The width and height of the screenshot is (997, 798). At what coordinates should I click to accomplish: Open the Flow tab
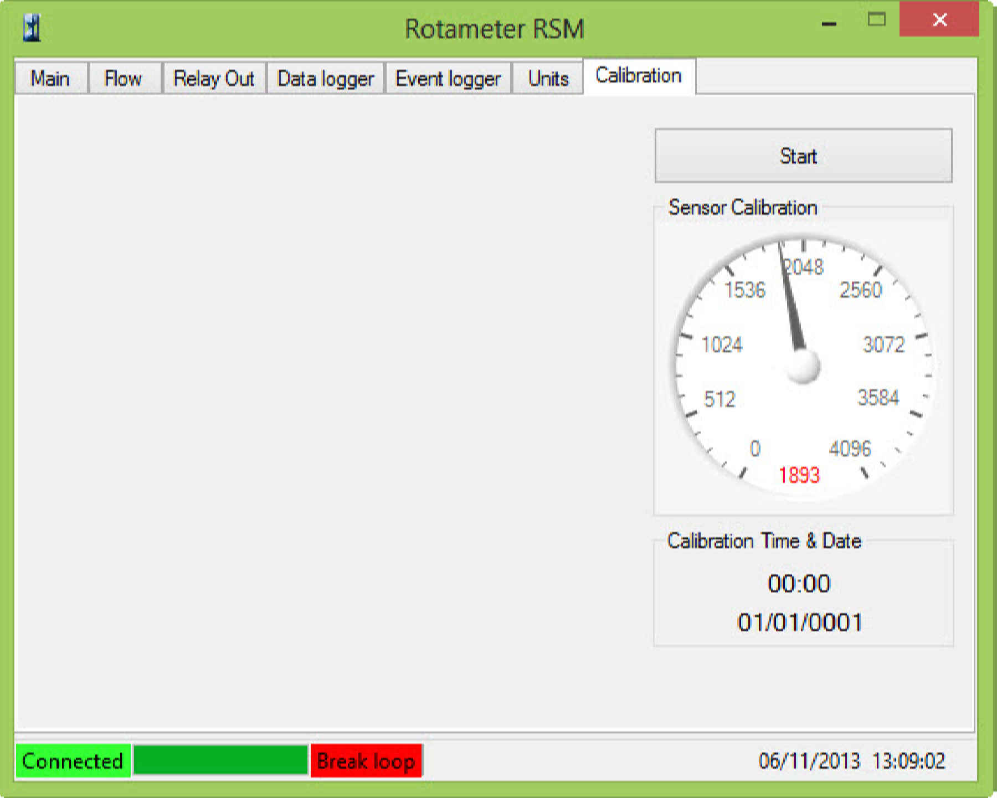click(124, 79)
